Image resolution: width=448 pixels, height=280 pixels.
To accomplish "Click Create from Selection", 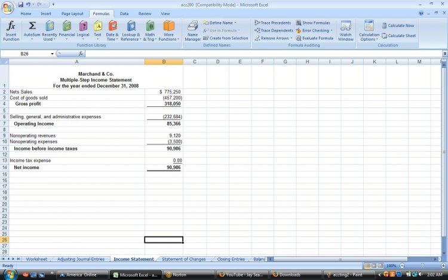I will 226,38.
